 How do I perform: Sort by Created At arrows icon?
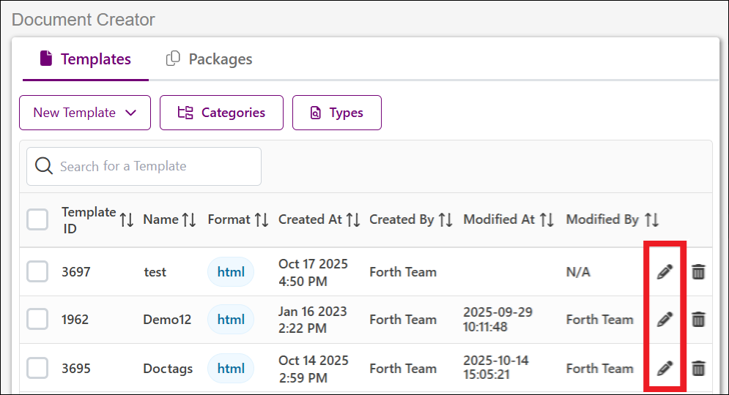click(x=353, y=219)
